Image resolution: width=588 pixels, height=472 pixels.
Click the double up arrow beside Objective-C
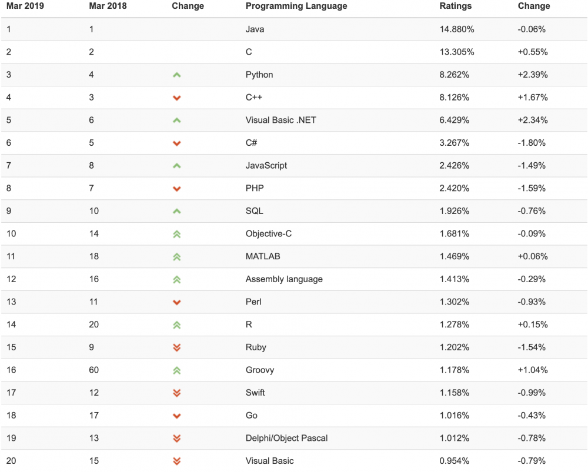click(x=176, y=234)
